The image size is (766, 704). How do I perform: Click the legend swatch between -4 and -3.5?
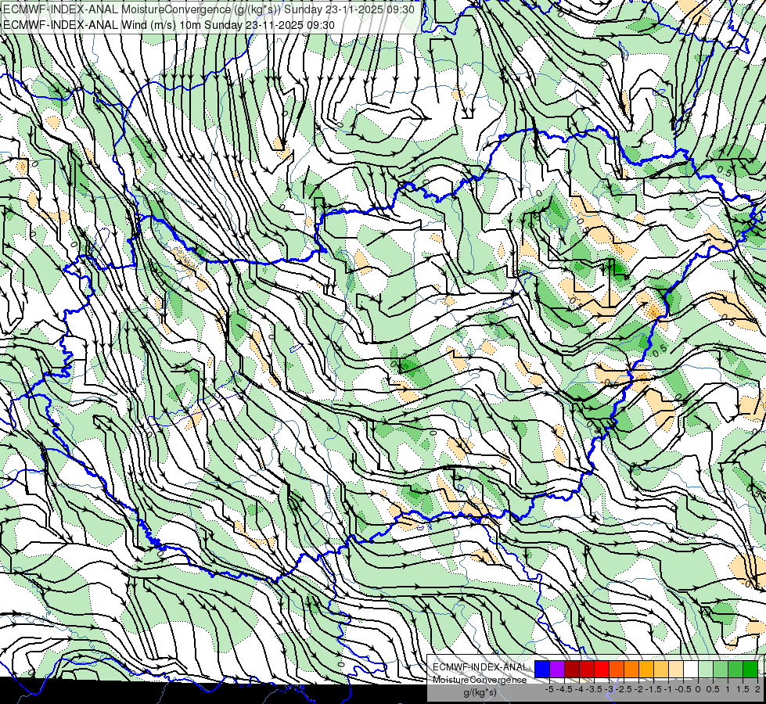[587, 669]
